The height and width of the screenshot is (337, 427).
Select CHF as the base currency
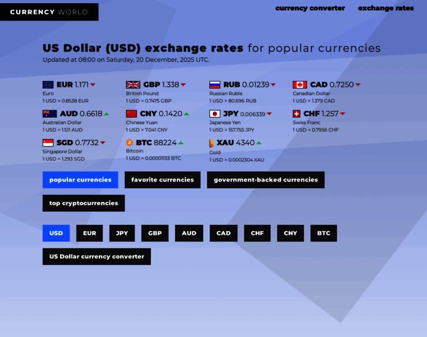click(x=257, y=233)
